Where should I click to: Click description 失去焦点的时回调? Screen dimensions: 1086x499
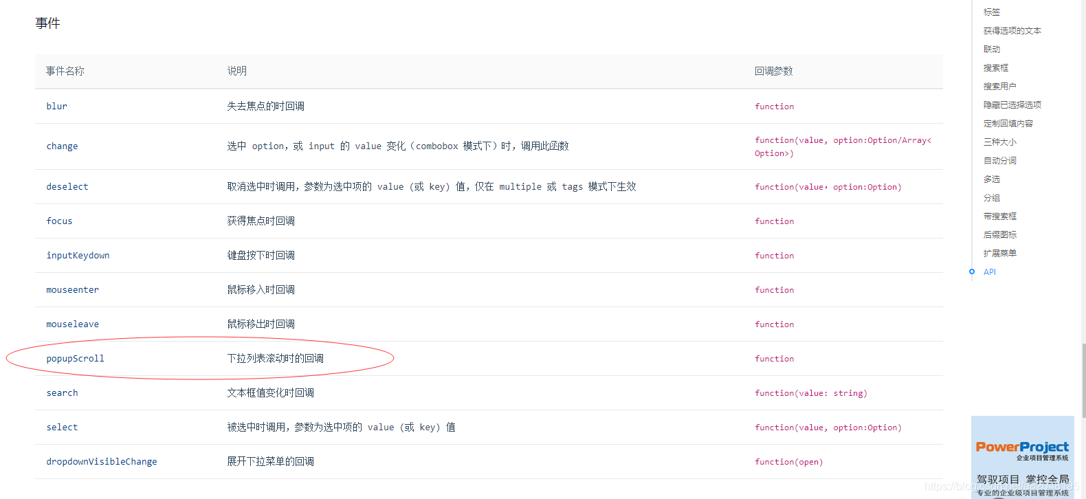tap(266, 107)
